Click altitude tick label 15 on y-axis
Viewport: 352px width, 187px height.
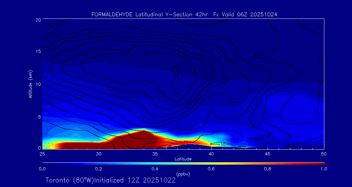[x=38, y=52]
